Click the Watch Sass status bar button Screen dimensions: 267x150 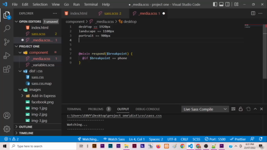(114, 139)
